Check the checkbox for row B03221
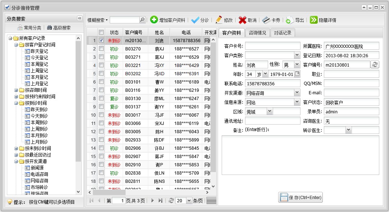Image resolution: width=389 pixels, height=212 pixels. coord(101,65)
